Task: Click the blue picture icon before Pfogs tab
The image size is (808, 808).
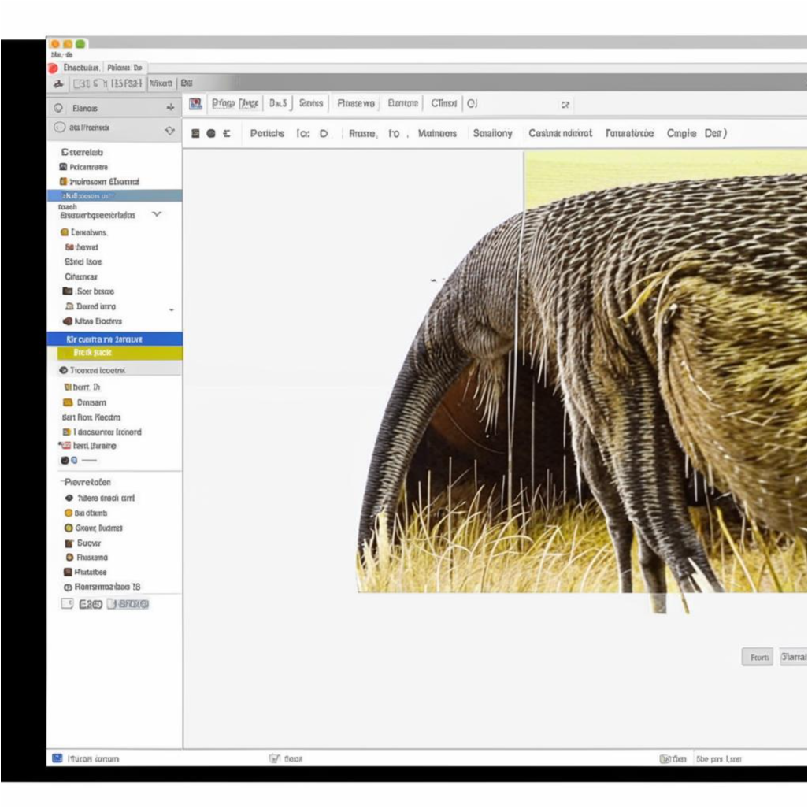Action: 195,104
